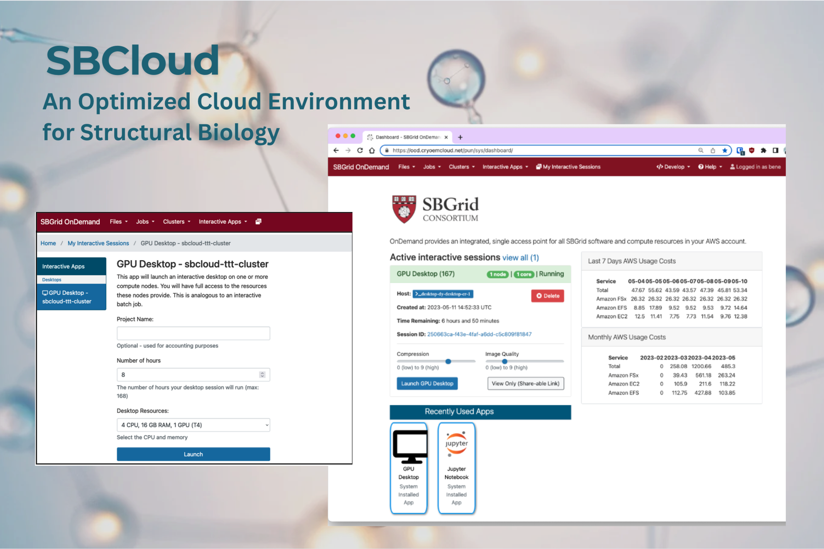Open the Develop dropdown menu
This screenshot has width=824, height=549.
point(673,167)
